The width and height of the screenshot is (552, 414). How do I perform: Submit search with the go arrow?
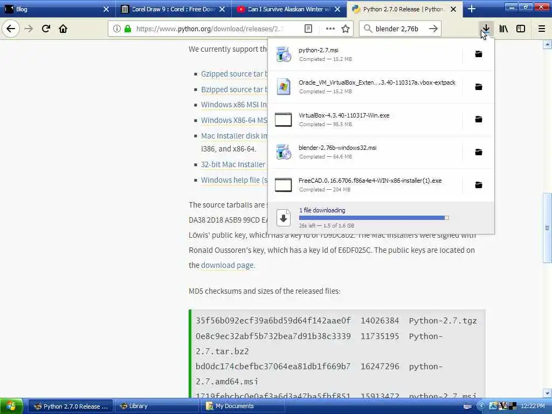[433, 29]
